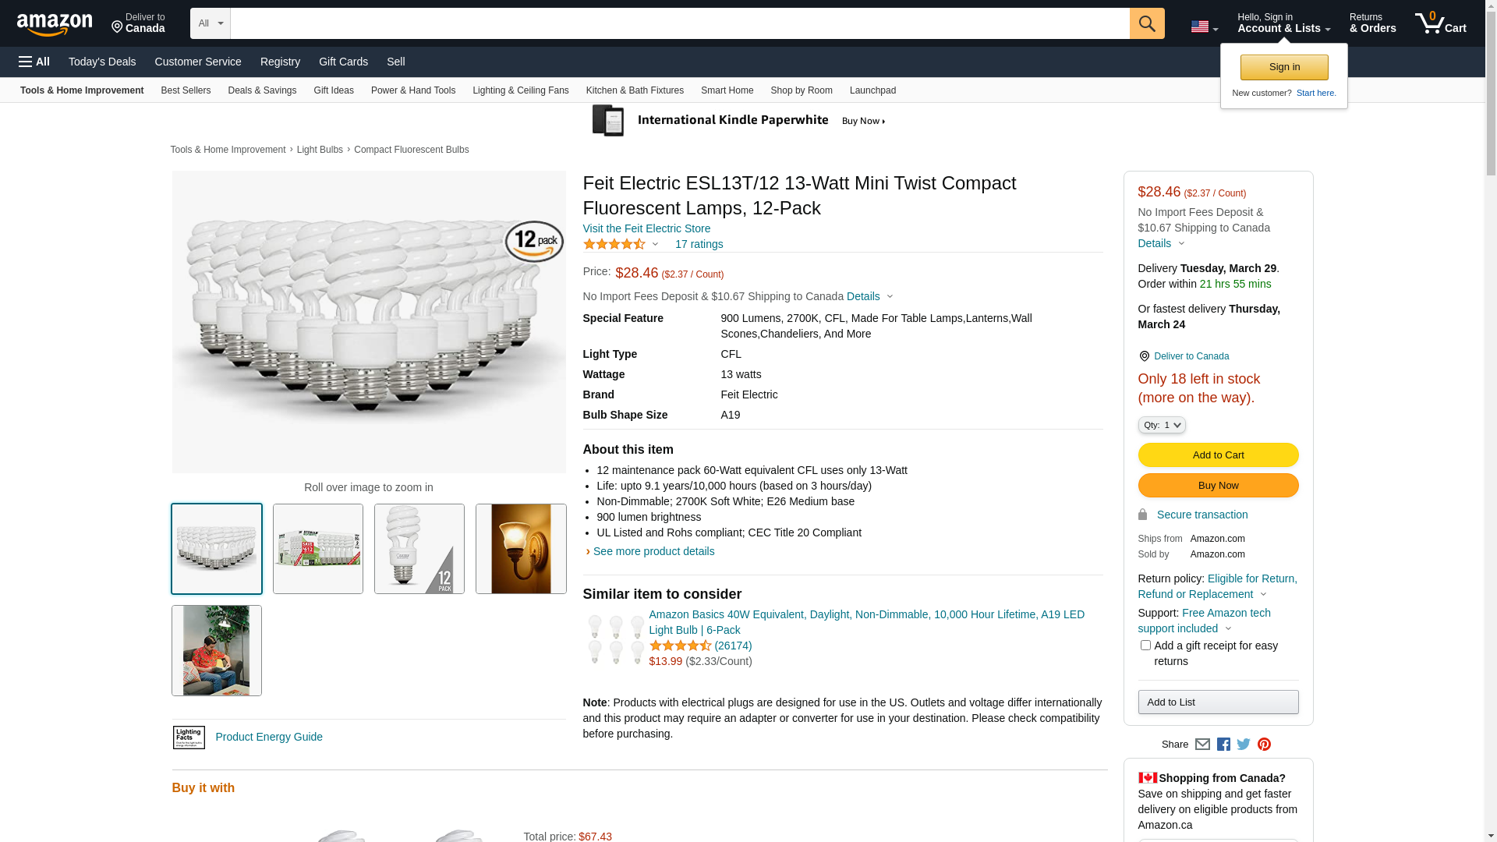Enable the gift receipt checkbox
This screenshot has width=1497, height=842.
[x=1145, y=646]
